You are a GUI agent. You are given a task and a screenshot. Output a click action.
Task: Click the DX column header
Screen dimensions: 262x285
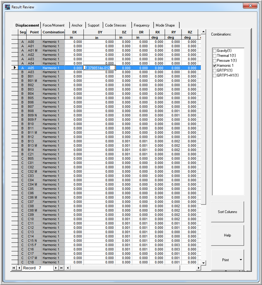pos(74,32)
